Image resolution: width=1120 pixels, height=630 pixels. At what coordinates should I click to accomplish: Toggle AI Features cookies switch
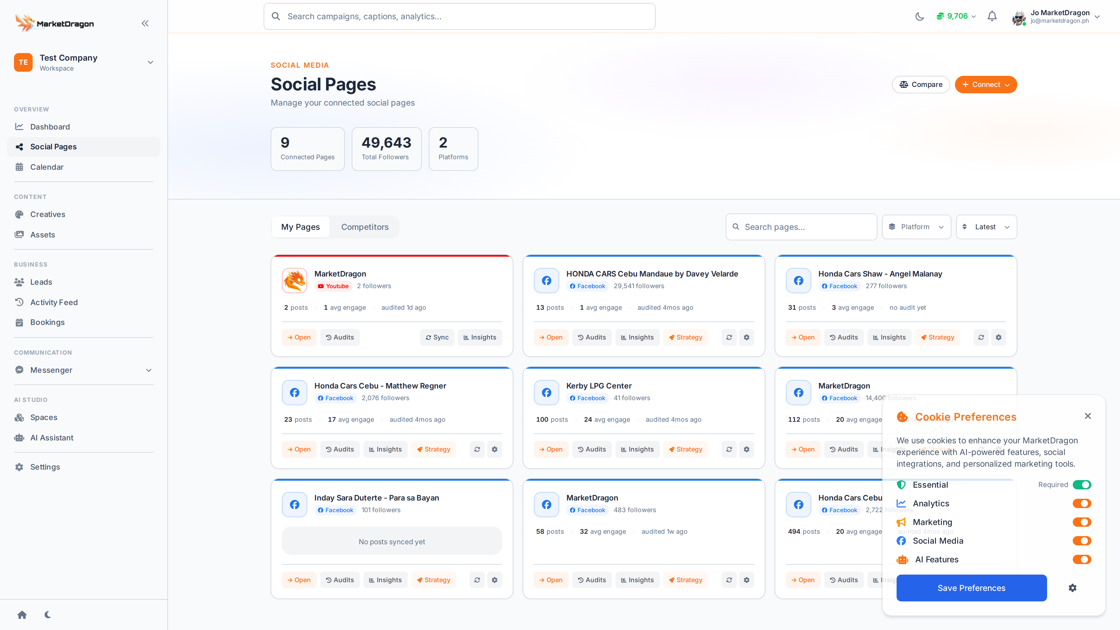coord(1082,560)
